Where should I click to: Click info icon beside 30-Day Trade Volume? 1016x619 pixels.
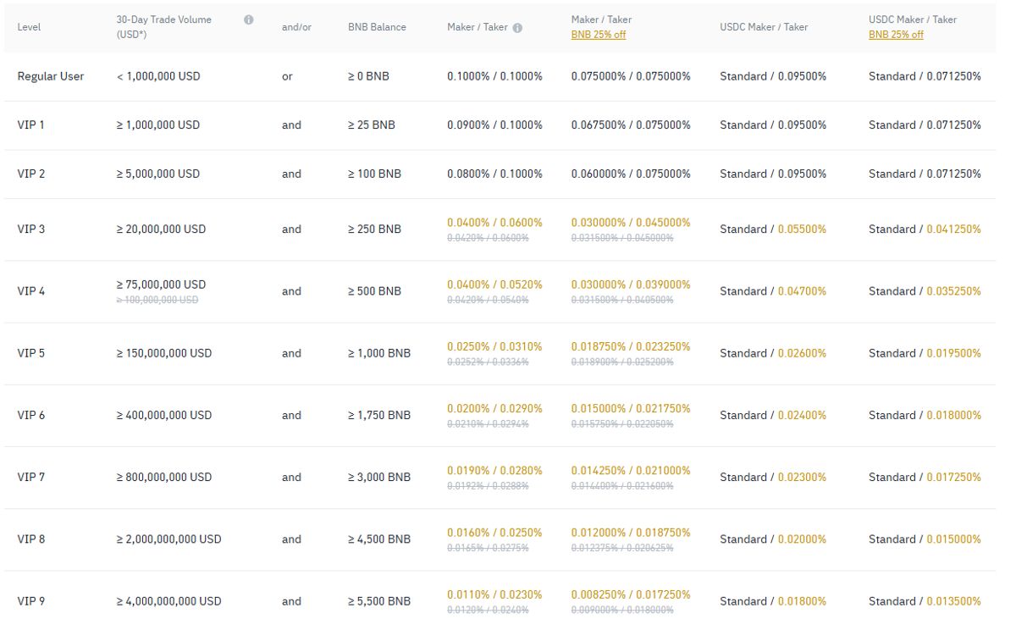[x=248, y=19]
